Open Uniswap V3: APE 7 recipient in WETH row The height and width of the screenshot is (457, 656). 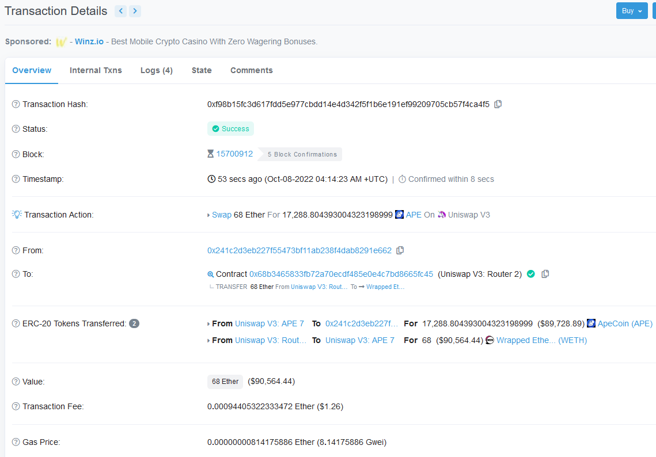(x=360, y=340)
